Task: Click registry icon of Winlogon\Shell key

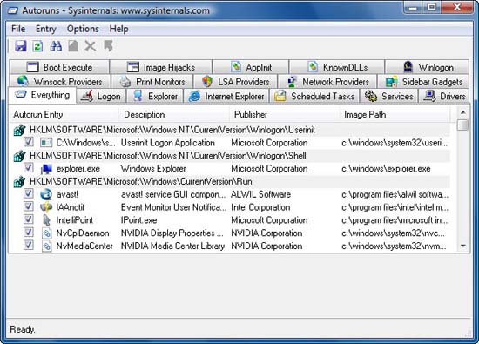Action: [x=19, y=156]
